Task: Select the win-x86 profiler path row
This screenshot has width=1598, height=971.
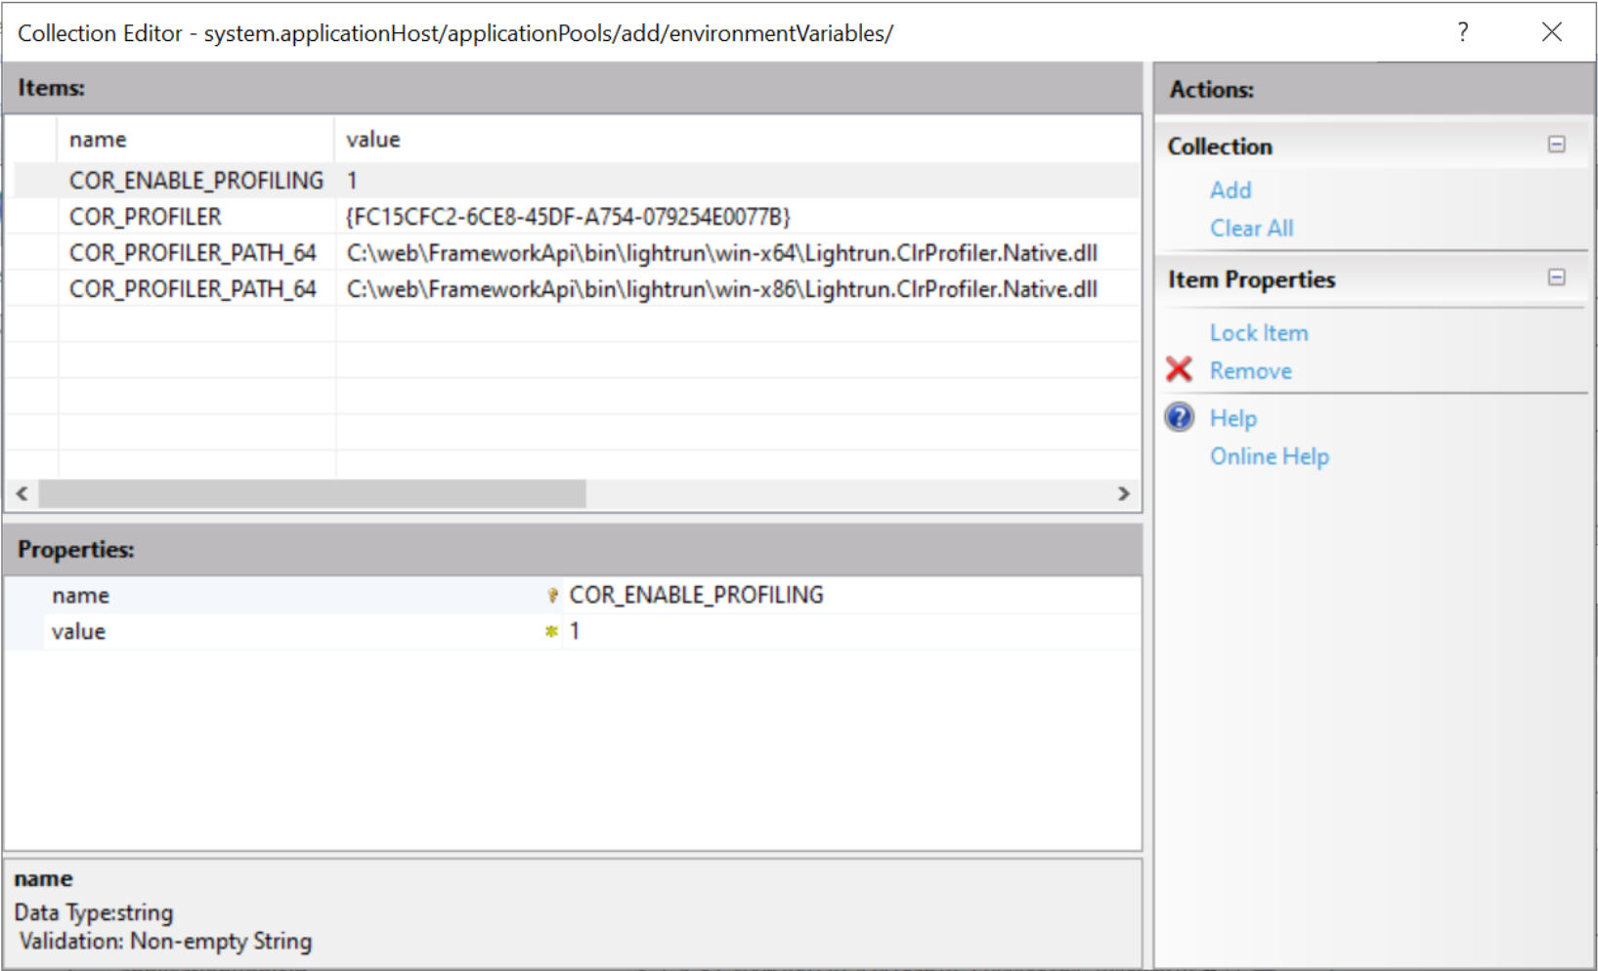Action: (720, 289)
